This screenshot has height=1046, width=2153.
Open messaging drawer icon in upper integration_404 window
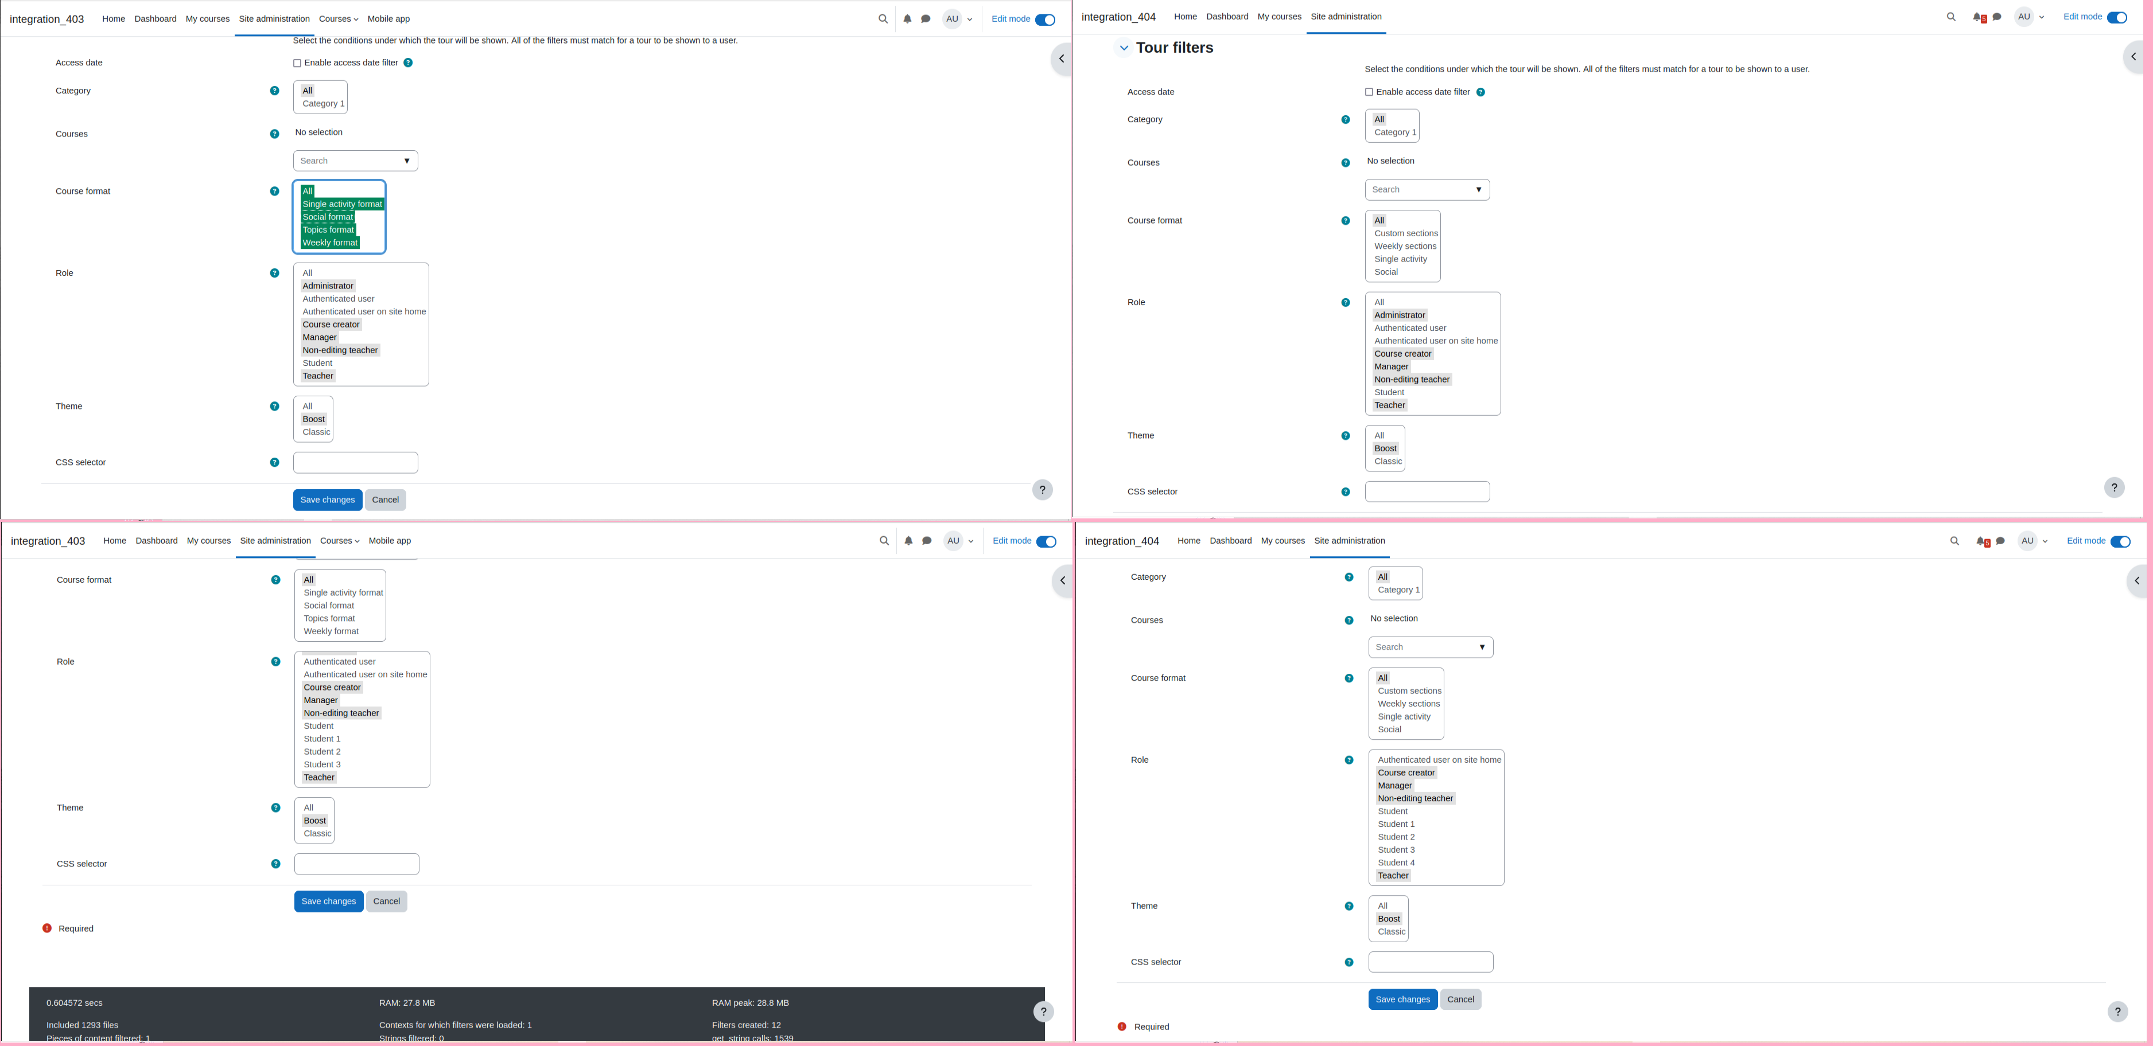(x=1997, y=17)
